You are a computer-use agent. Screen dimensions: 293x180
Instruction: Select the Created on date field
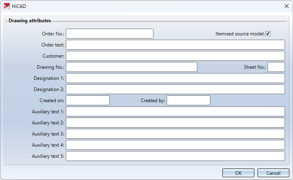88,101
